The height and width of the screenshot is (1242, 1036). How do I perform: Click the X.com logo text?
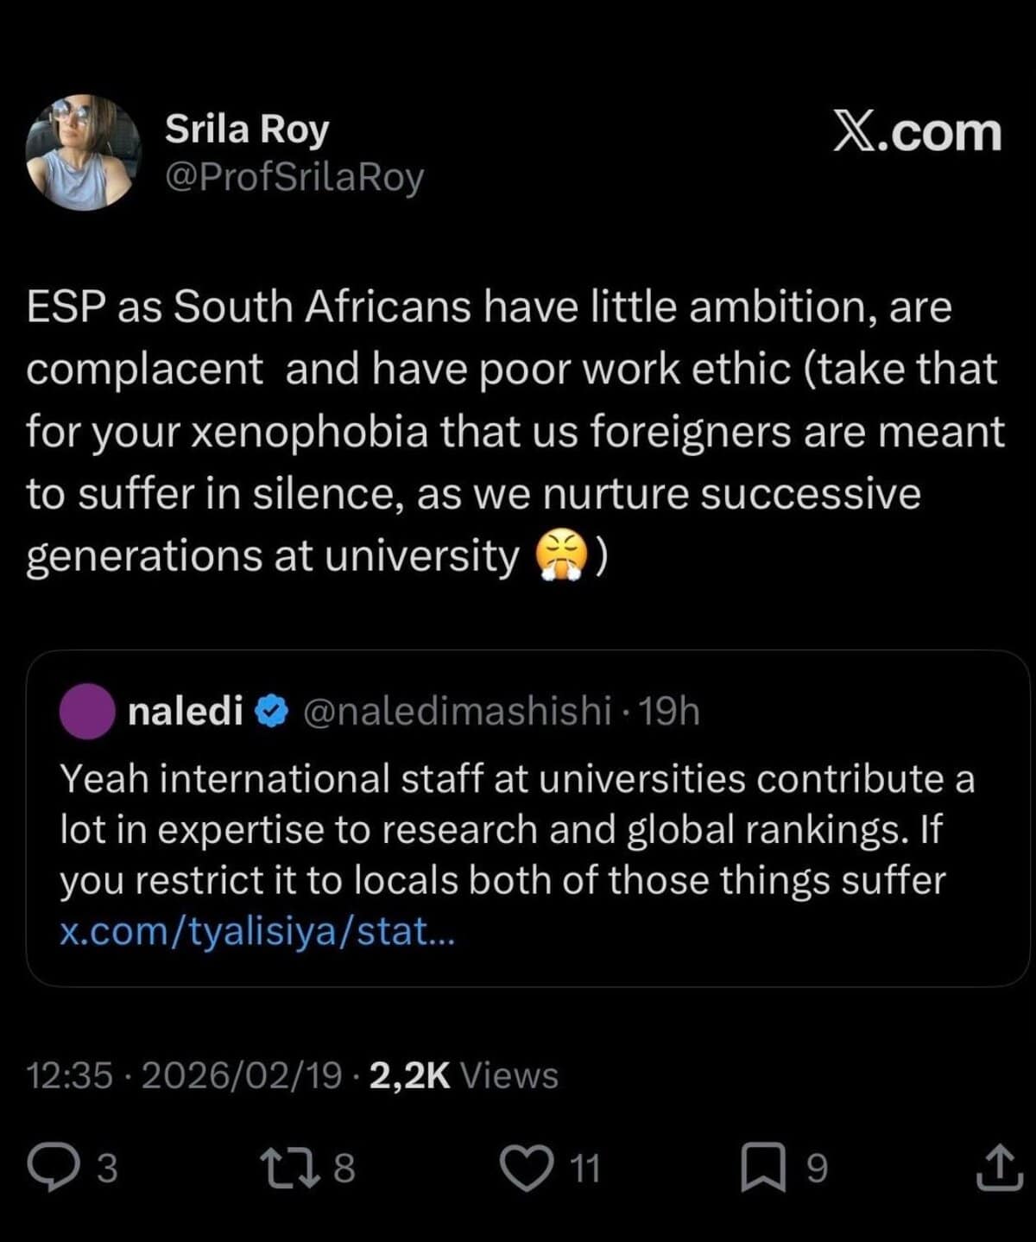point(917,133)
